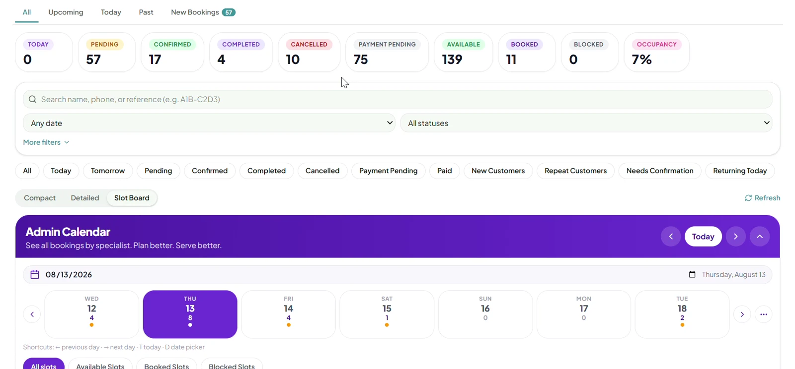Image resolution: width=795 pixels, height=369 pixels.
Task: Filter by Needs Confirmation chip
Action: pyautogui.click(x=660, y=171)
